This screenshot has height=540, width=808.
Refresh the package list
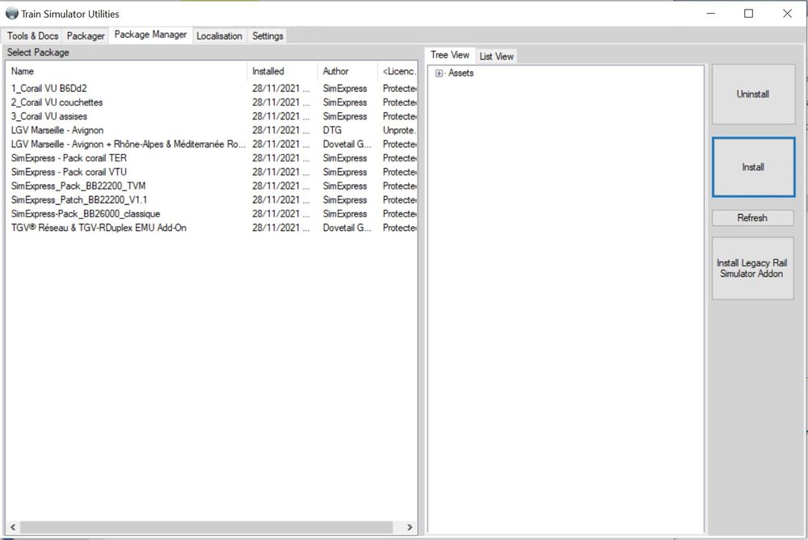pyautogui.click(x=752, y=218)
